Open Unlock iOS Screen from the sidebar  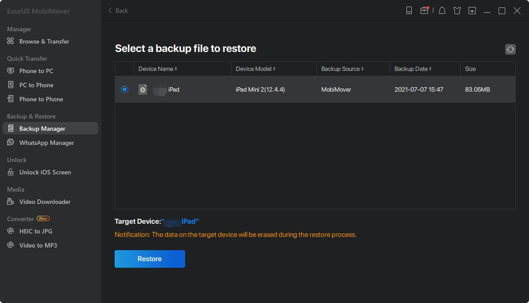45,172
